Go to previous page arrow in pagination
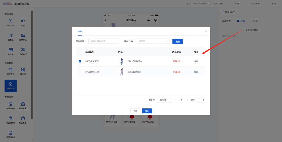This screenshot has width=282, height=142. click(x=176, y=100)
